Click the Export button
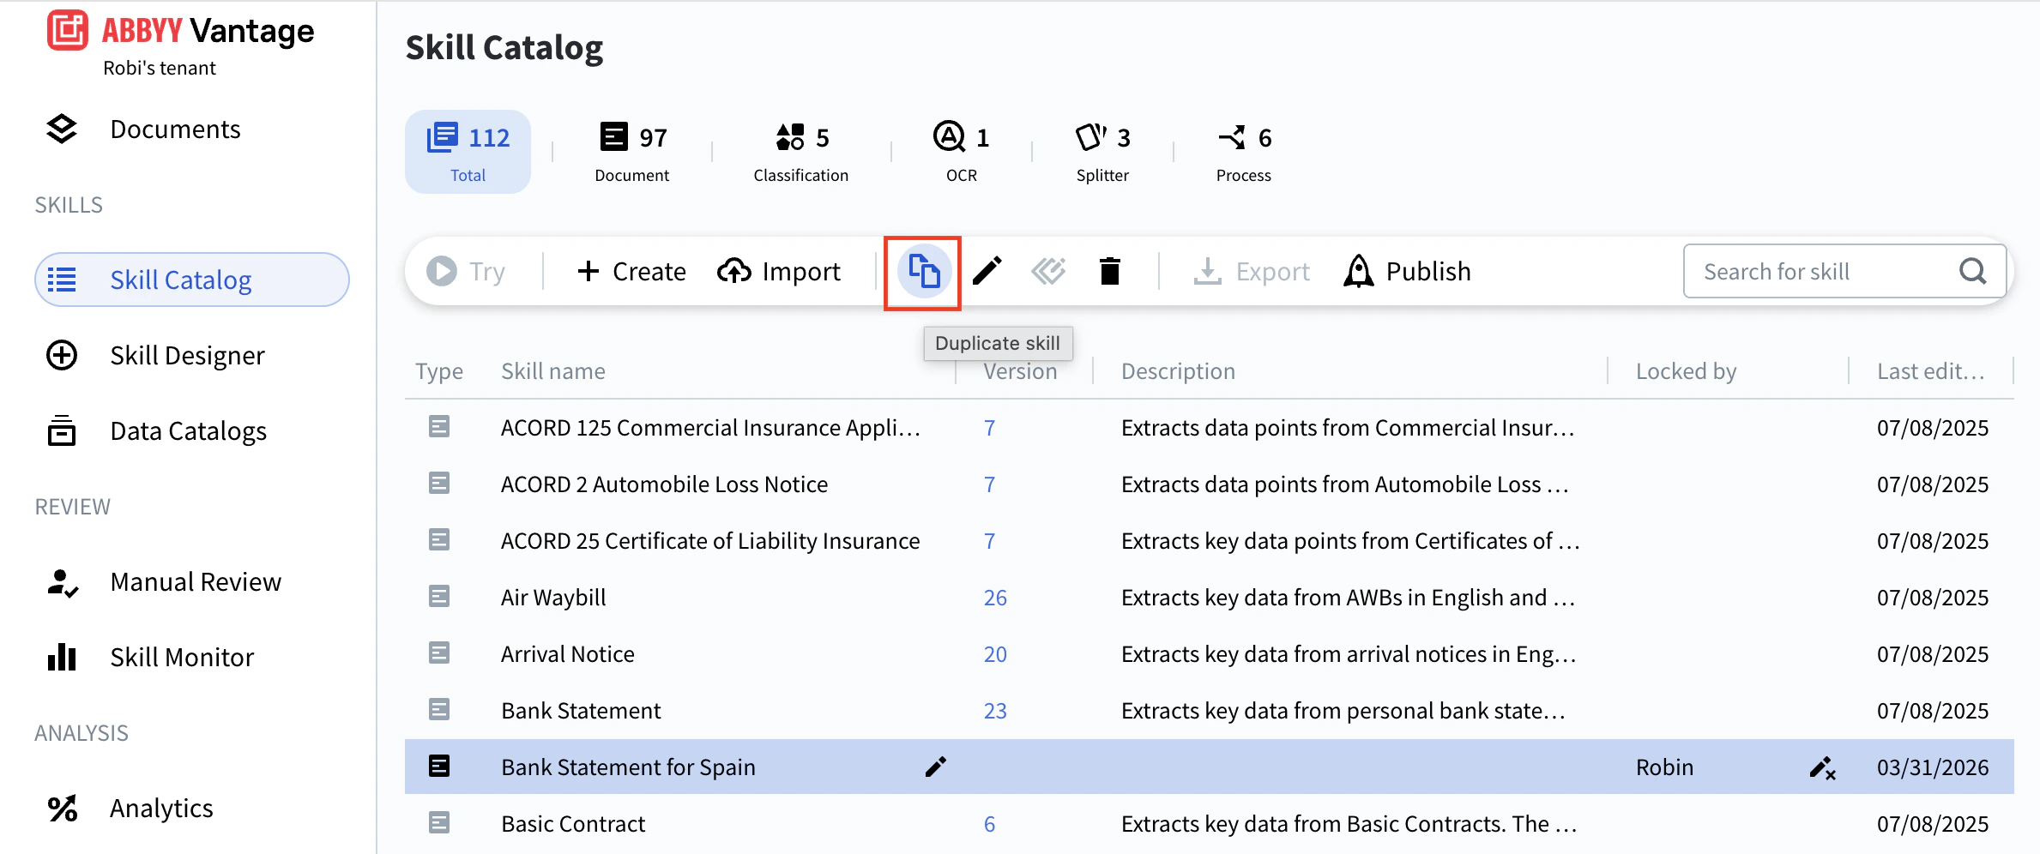Image resolution: width=2040 pixels, height=854 pixels. click(1252, 271)
